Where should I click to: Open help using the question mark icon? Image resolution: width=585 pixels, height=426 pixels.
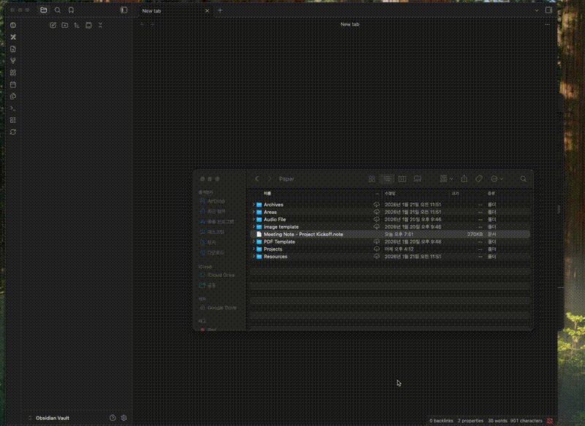tap(113, 417)
